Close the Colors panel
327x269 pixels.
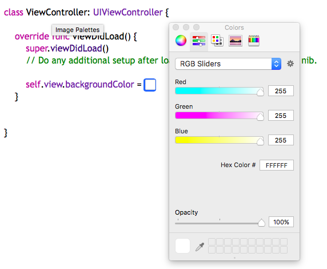tap(176, 27)
